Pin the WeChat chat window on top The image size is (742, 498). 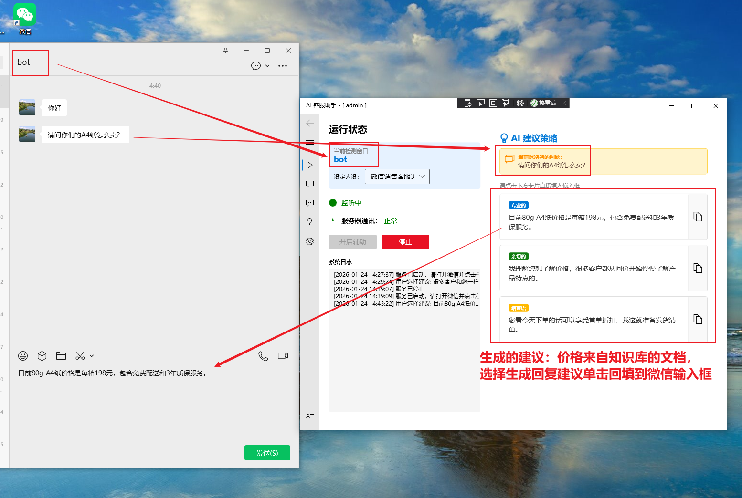226,51
